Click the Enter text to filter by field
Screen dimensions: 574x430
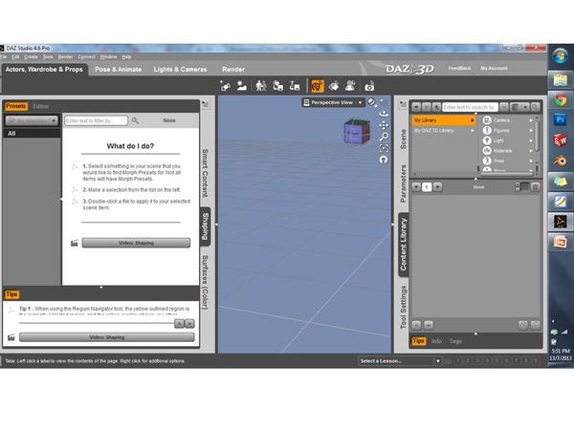pos(96,120)
